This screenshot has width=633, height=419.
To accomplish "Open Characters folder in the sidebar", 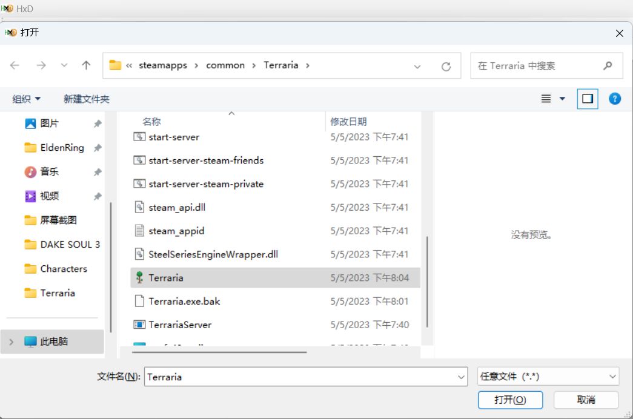I will point(64,269).
